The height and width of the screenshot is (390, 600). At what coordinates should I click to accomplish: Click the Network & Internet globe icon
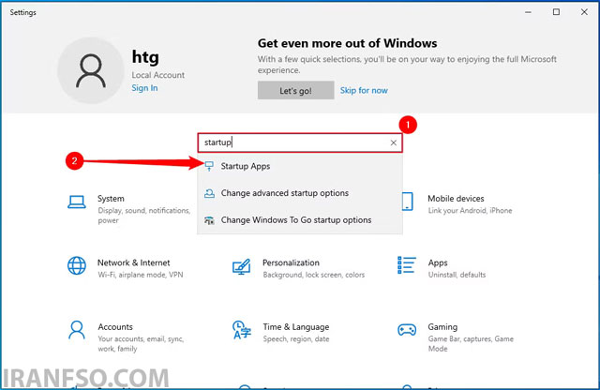[77, 265]
